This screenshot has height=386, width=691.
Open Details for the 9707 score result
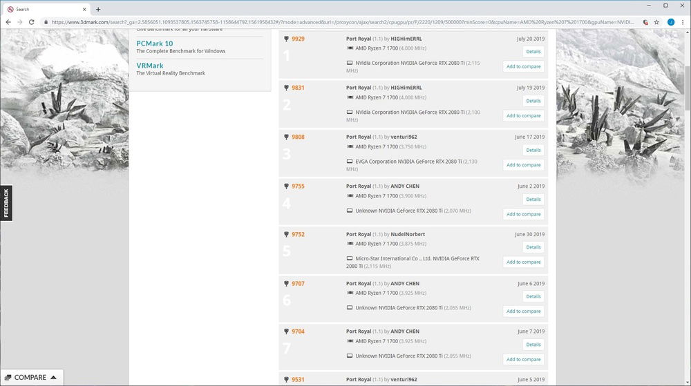pos(533,296)
